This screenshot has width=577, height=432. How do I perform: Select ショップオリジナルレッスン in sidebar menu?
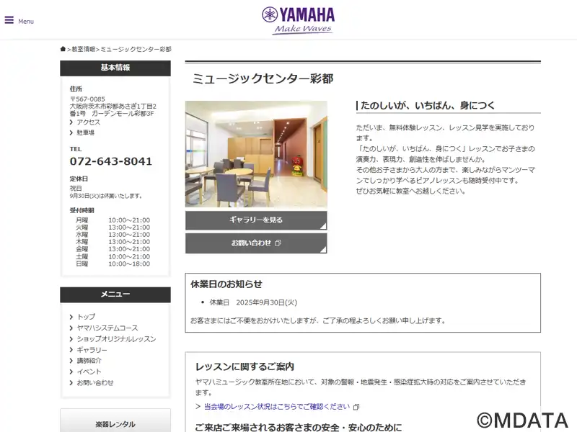116,338
